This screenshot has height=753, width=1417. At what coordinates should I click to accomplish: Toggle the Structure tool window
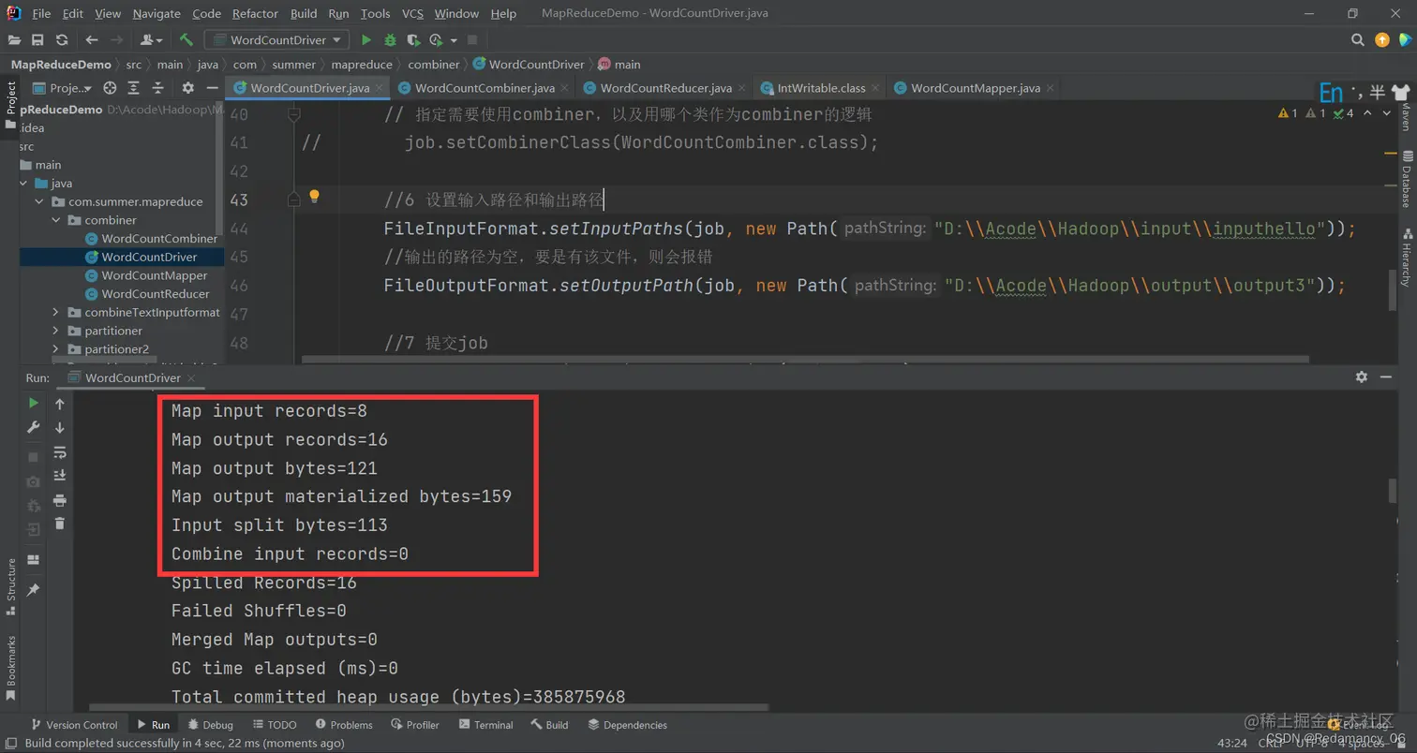[10, 587]
